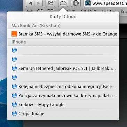Go back with the left arrow button
This screenshot has width=127, height=127.
tap(30, 3)
